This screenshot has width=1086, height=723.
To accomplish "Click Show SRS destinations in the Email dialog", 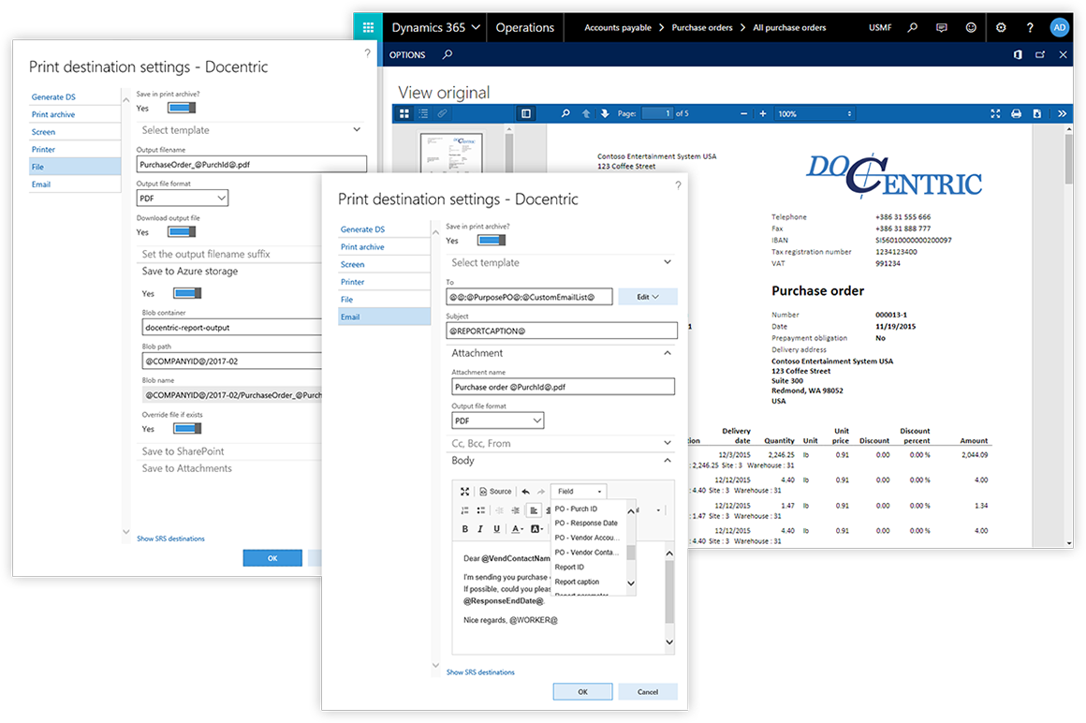I will point(480,672).
